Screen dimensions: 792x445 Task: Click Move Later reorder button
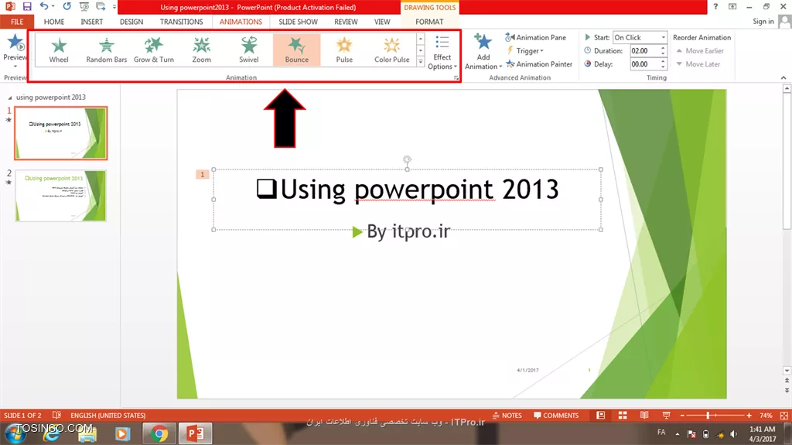pyautogui.click(x=698, y=64)
